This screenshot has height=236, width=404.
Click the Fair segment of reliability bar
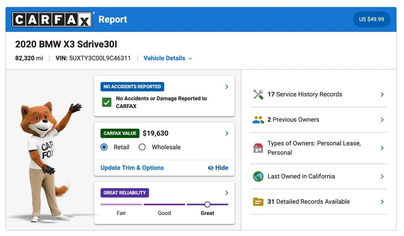tap(121, 205)
